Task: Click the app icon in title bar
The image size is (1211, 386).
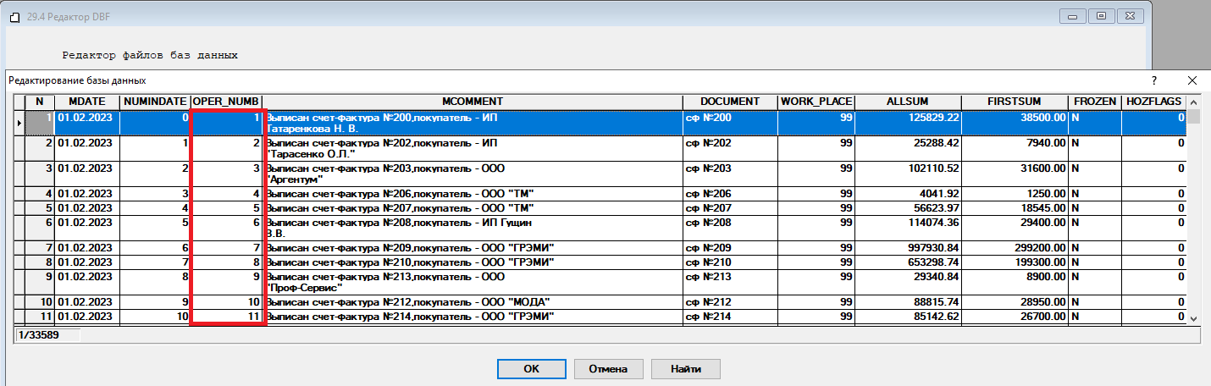Action: tap(13, 15)
